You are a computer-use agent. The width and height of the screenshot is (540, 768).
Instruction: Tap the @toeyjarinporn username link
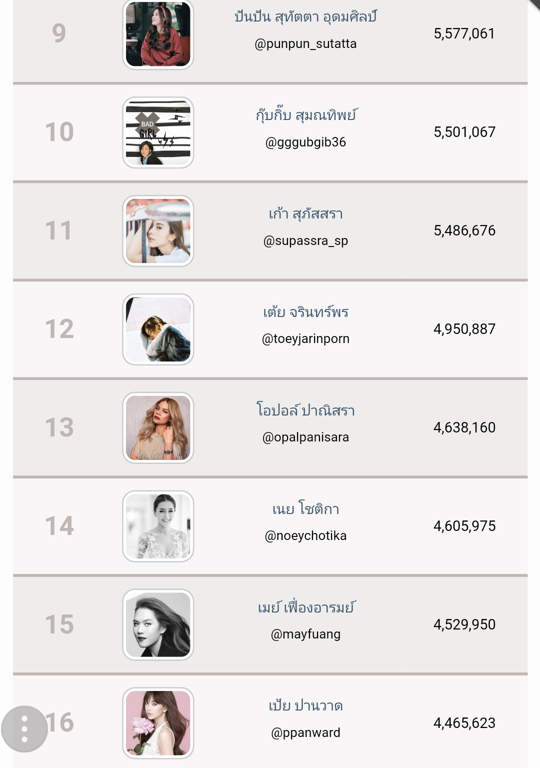(305, 339)
